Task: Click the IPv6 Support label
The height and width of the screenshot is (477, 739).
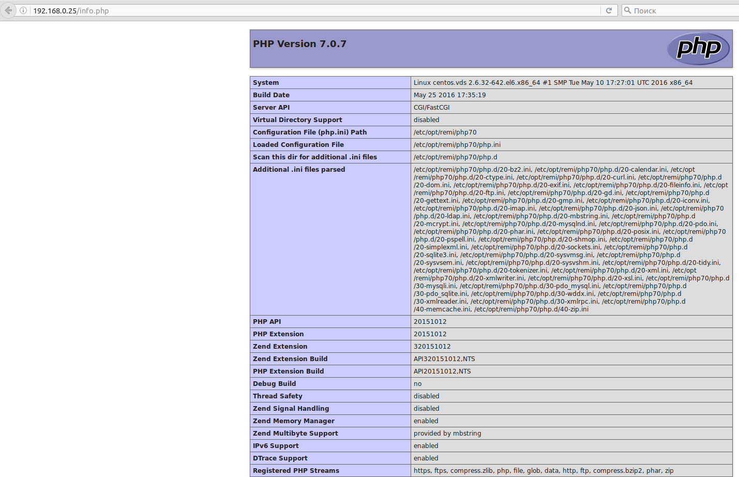Action: coord(276,446)
